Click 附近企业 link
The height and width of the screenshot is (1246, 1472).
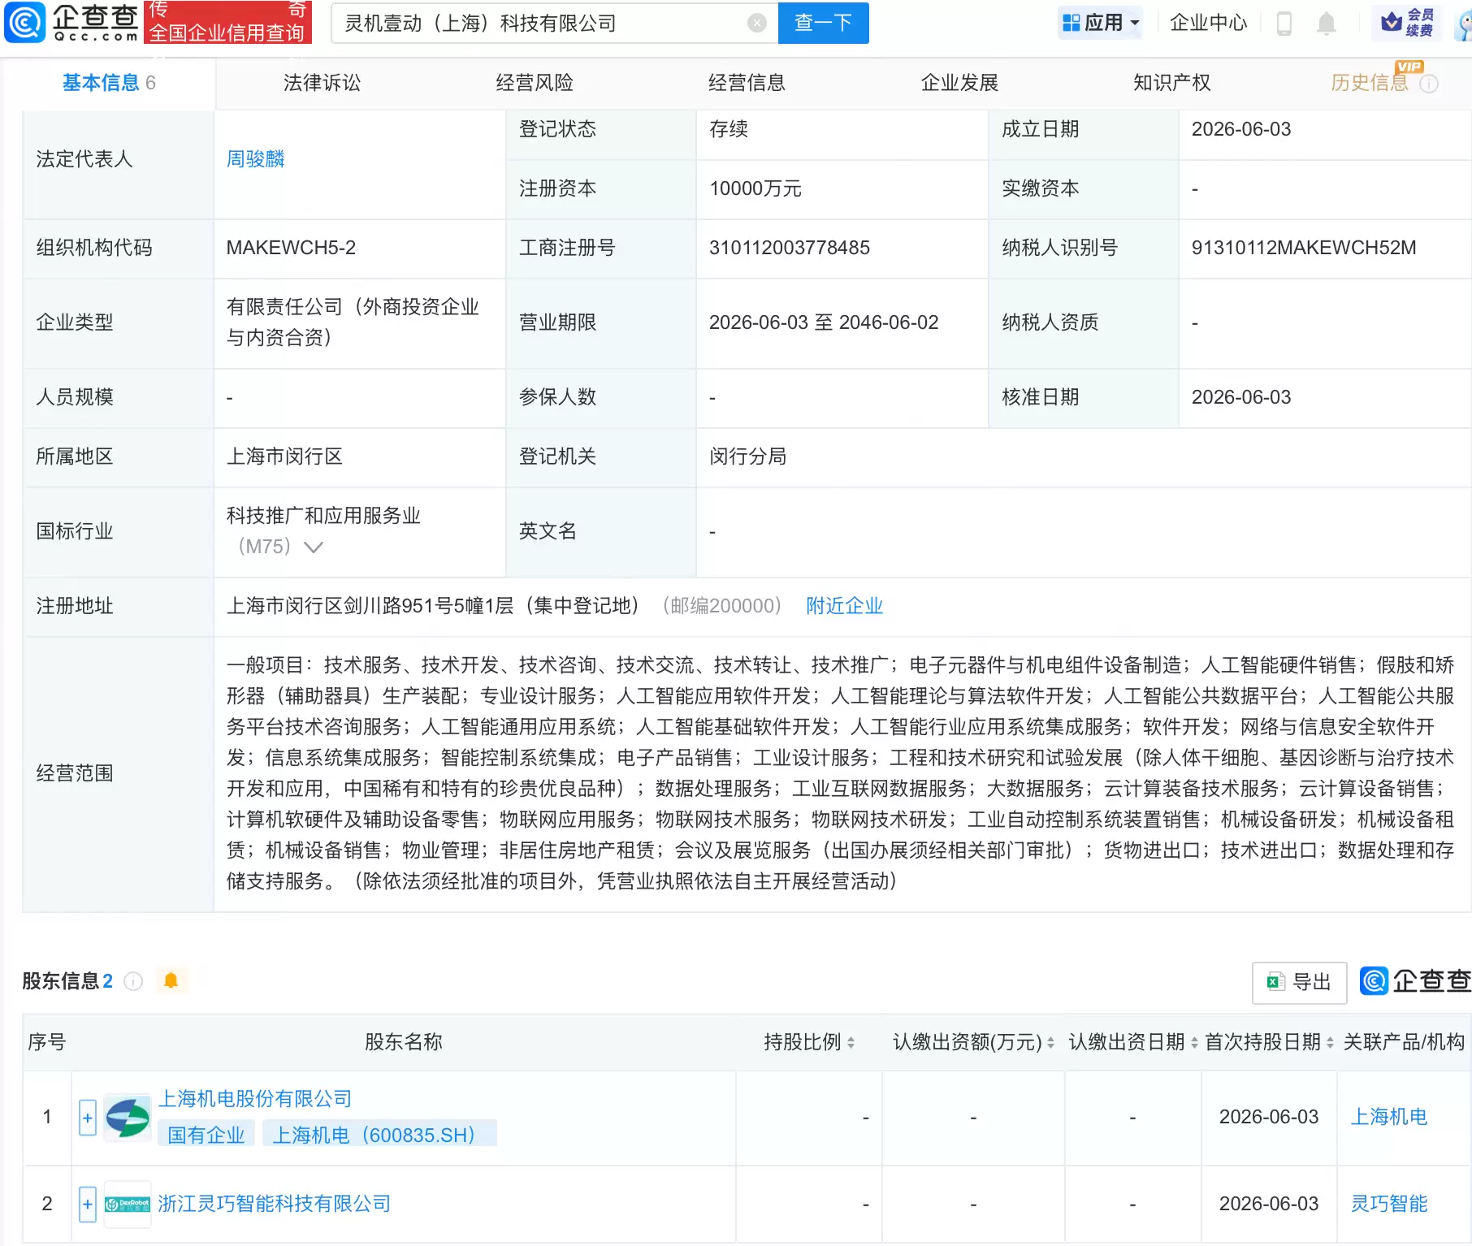[x=844, y=606]
